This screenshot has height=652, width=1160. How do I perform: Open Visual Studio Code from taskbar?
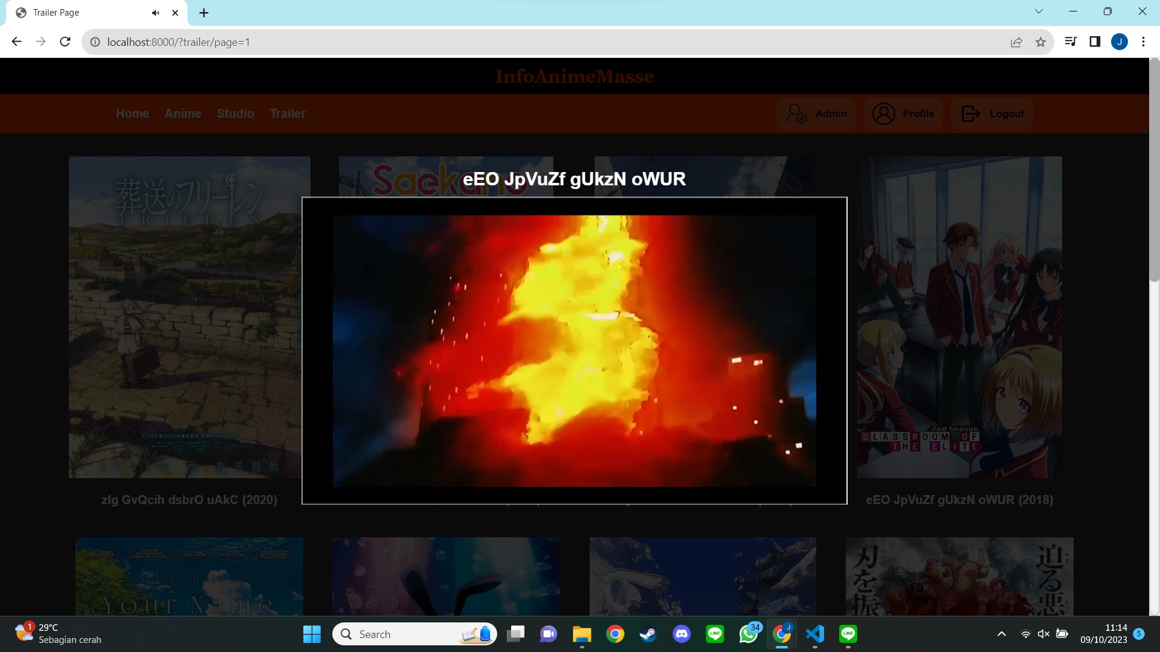coord(814,634)
